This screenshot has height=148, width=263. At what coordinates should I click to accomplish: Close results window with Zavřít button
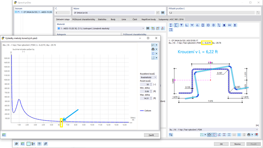(x=151, y=135)
